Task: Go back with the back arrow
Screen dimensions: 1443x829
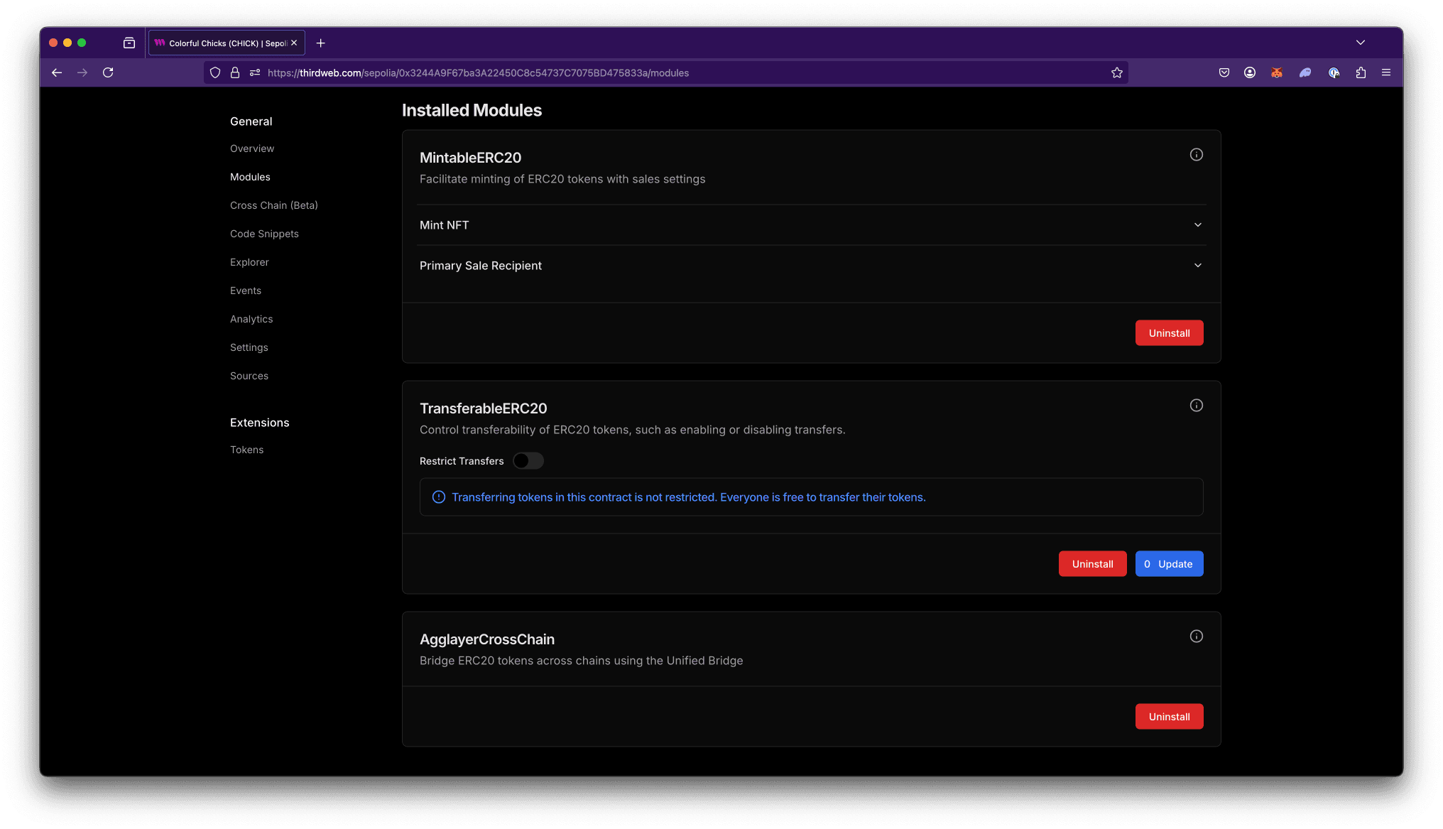Action: click(x=57, y=73)
